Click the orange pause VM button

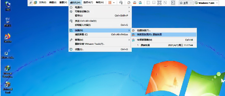(x=110, y=3)
